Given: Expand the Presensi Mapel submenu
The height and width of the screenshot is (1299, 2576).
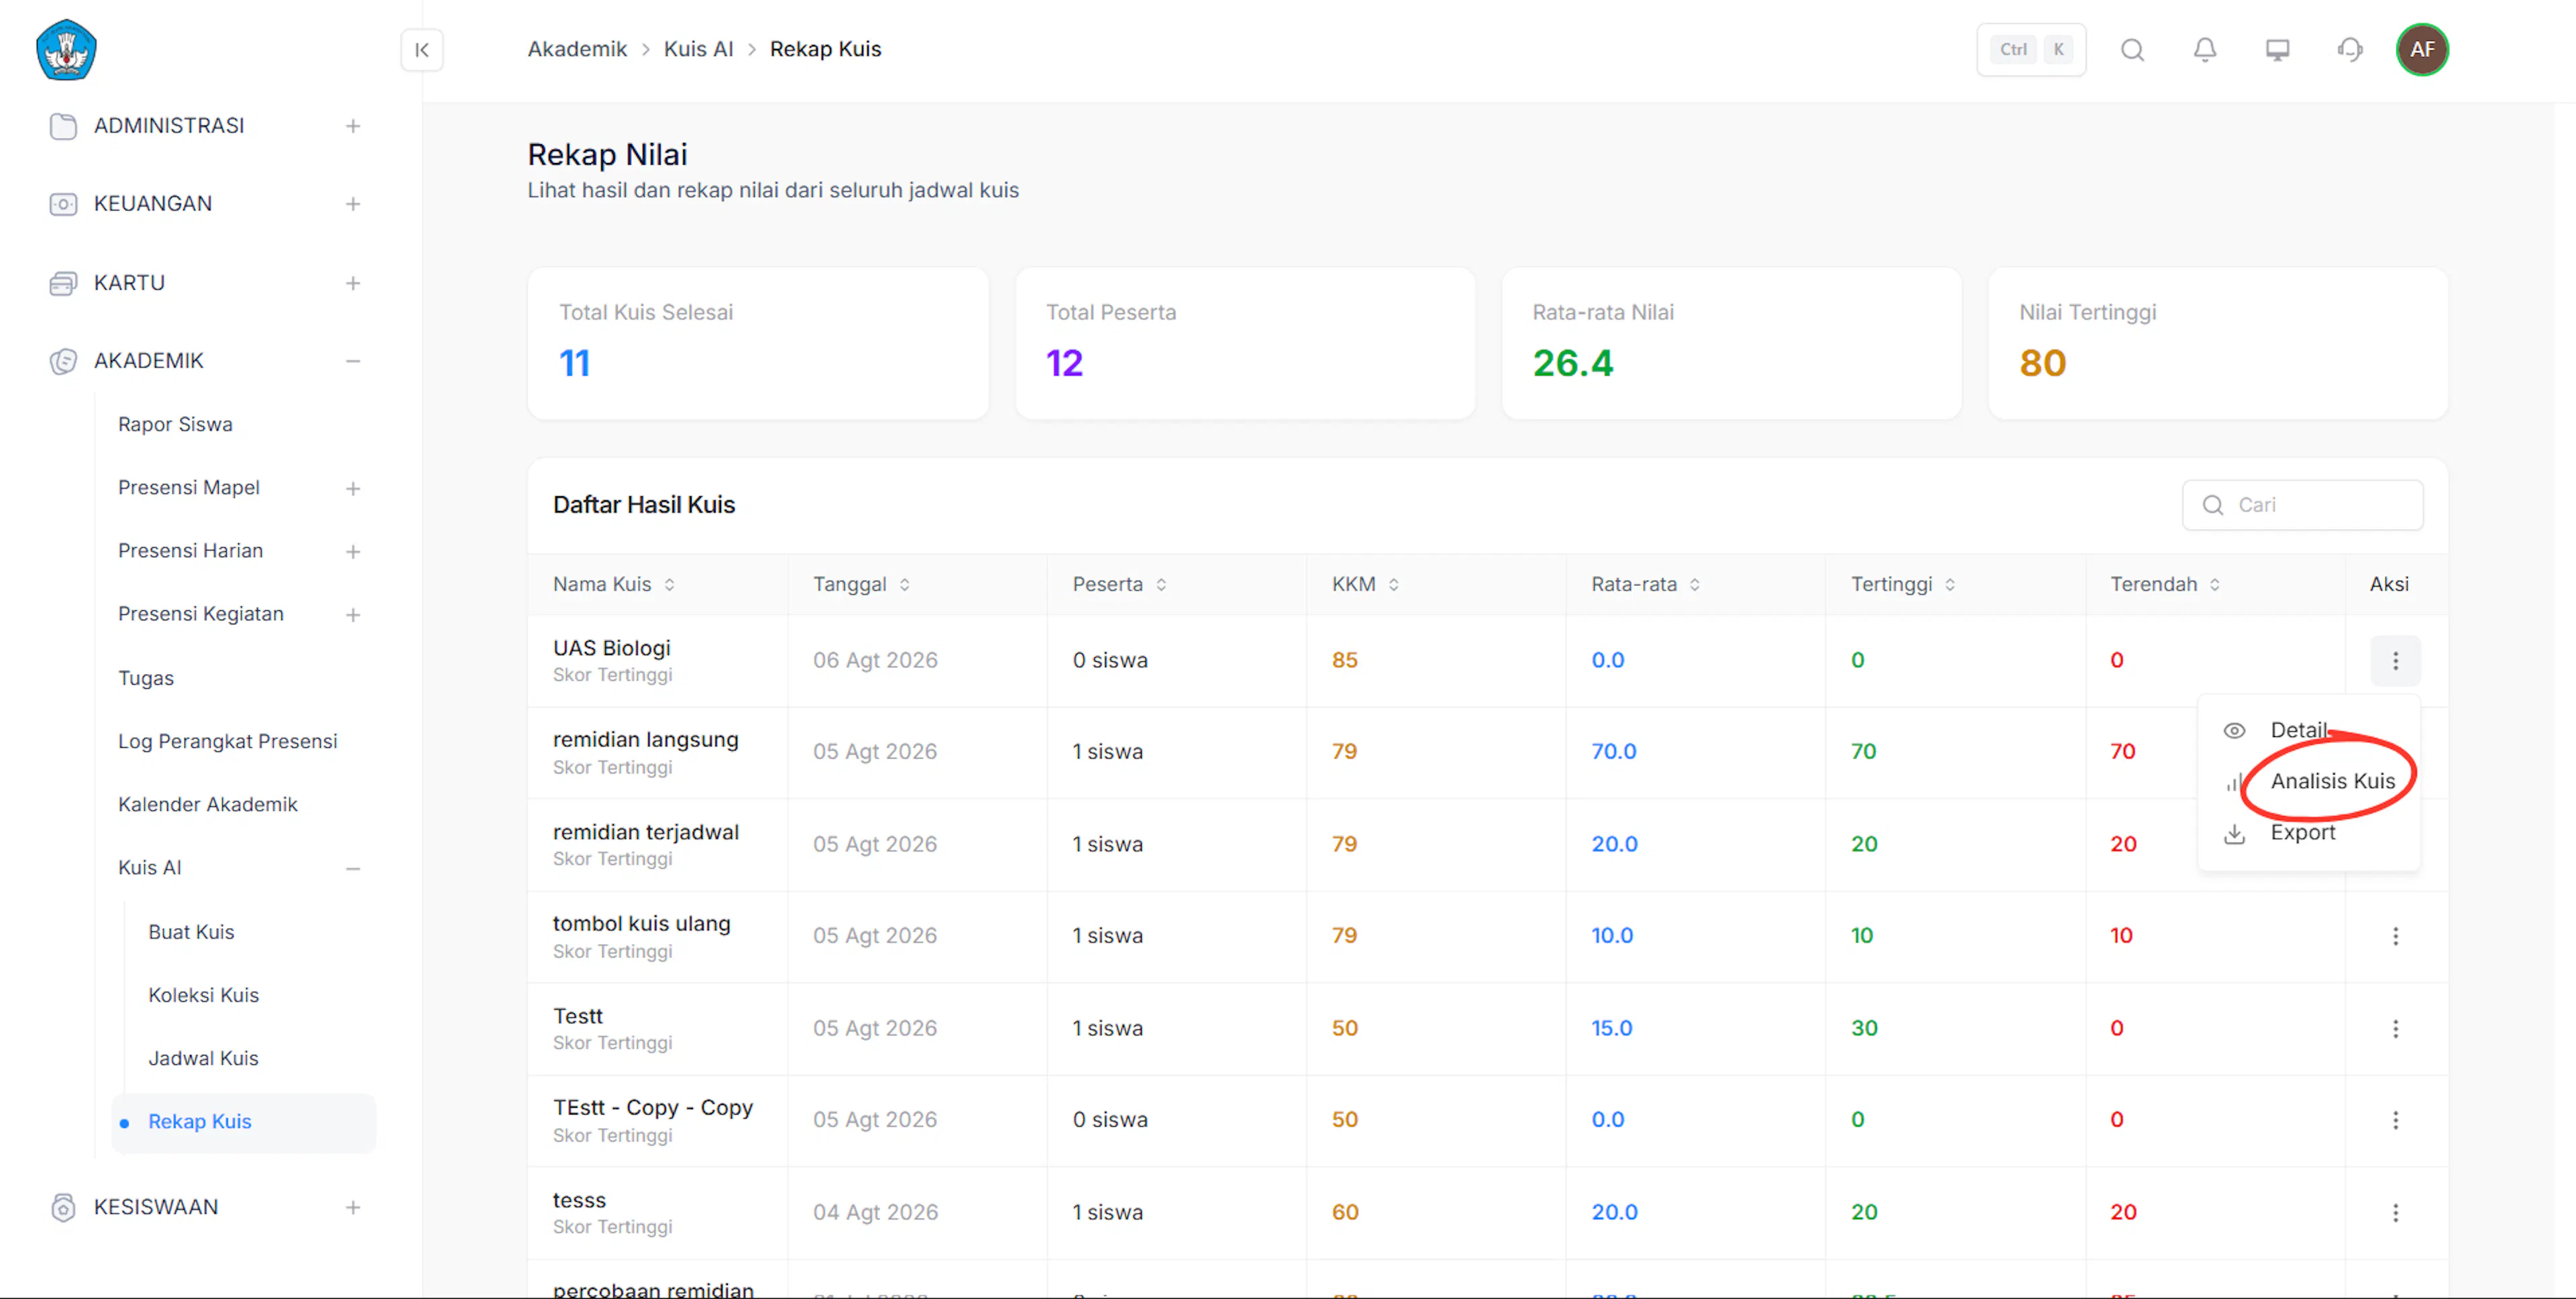Looking at the screenshot, I should click(x=353, y=488).
